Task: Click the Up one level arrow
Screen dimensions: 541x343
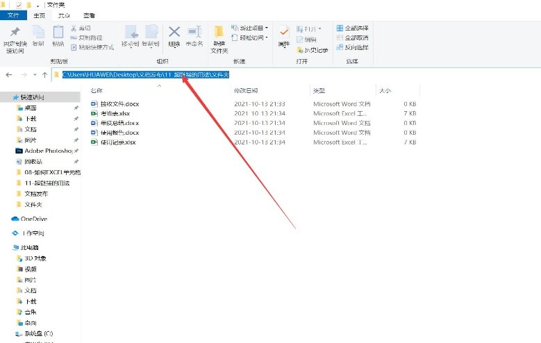Action: tap(44, 74)
